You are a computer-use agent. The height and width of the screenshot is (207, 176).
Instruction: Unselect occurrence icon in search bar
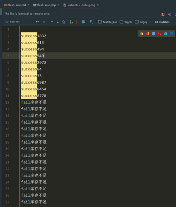(x=77, y=22)
